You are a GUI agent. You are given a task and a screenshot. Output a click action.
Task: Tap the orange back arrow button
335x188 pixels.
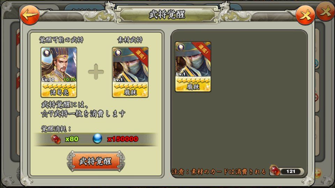coord(30,15)
